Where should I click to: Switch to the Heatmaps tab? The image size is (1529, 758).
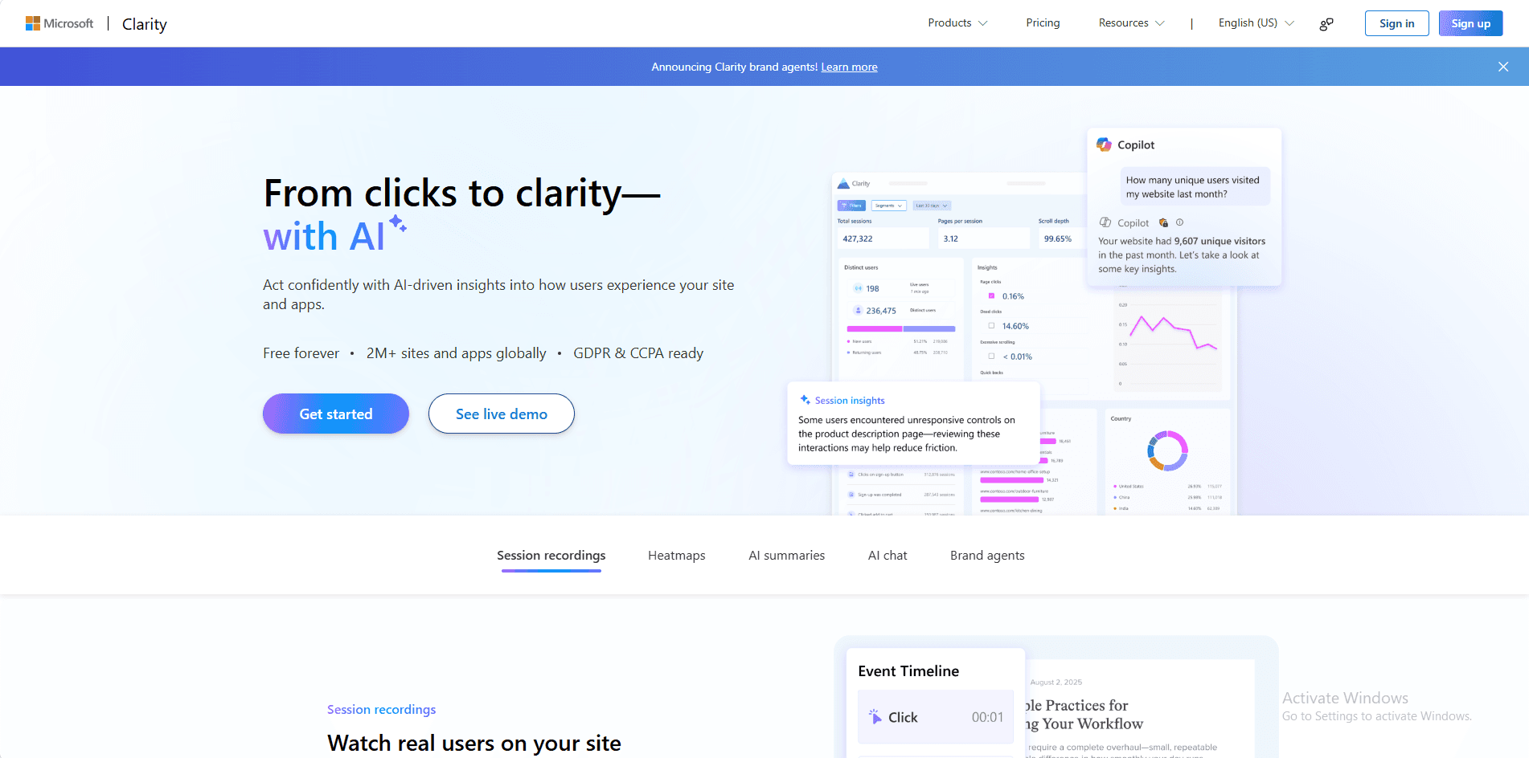(x=677, y=556)
